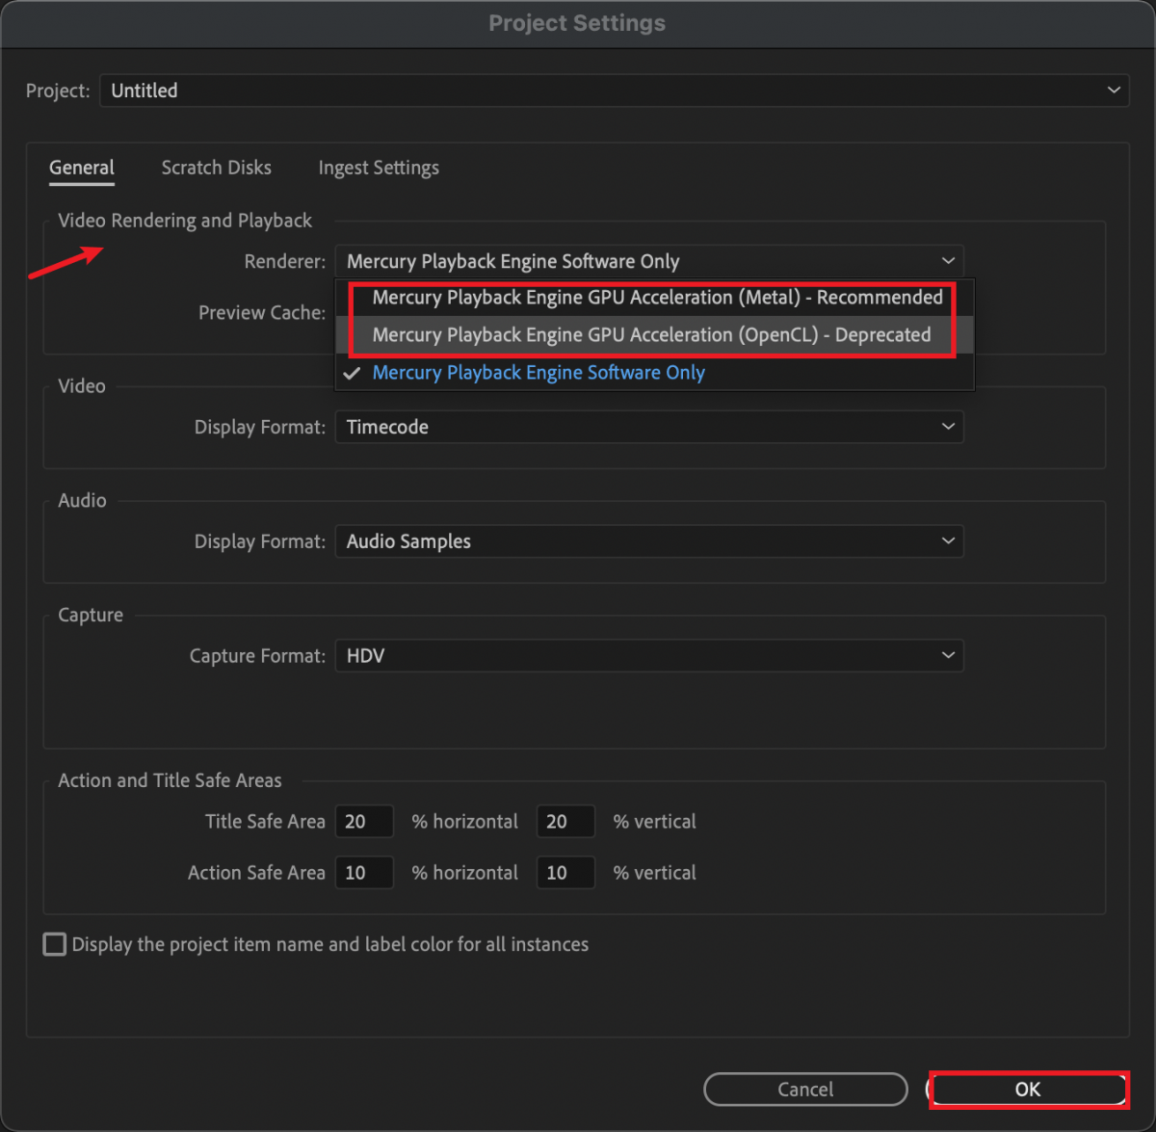Click the Action Safe Area horizontal field
The image size is (1156, 1132).
pos(364,872)
